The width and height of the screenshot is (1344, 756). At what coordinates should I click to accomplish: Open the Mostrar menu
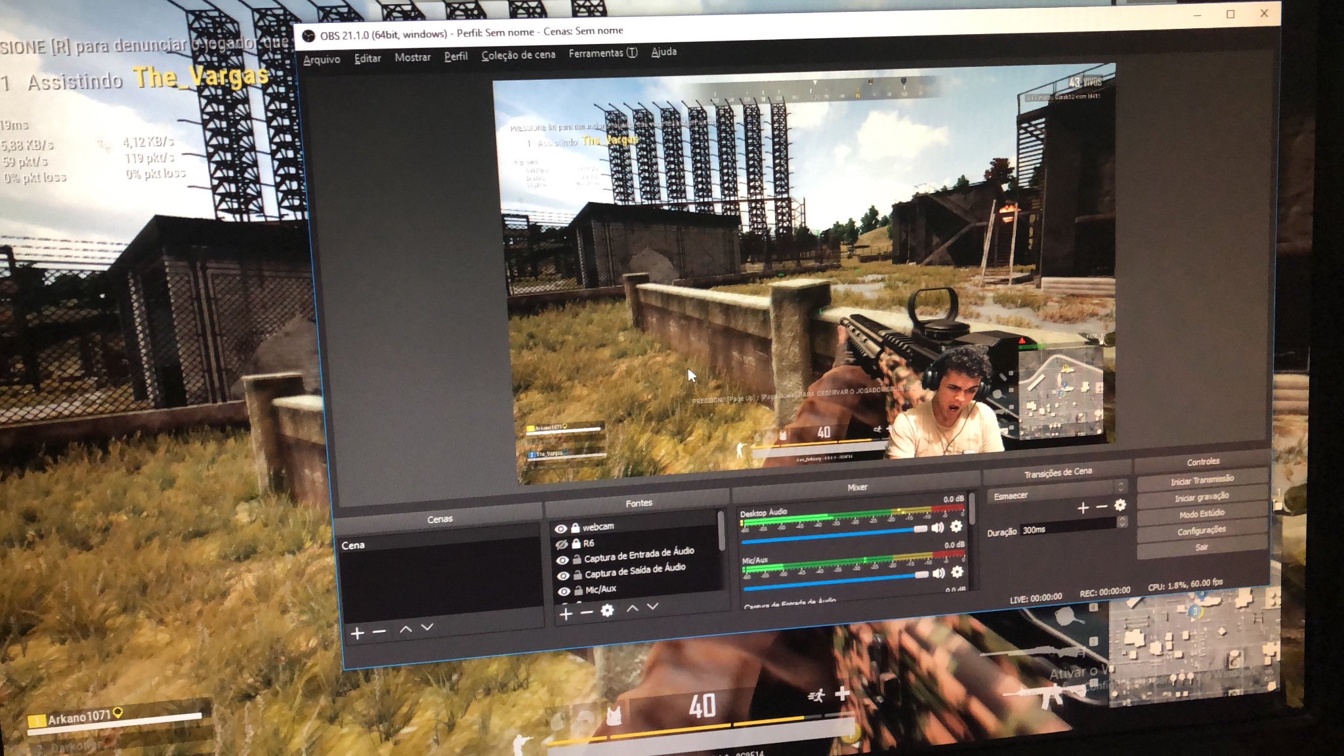(x=413, y=57)
